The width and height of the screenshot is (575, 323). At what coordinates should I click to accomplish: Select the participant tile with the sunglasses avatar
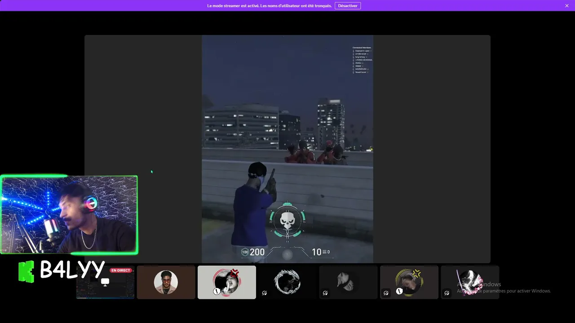(166, 282)
